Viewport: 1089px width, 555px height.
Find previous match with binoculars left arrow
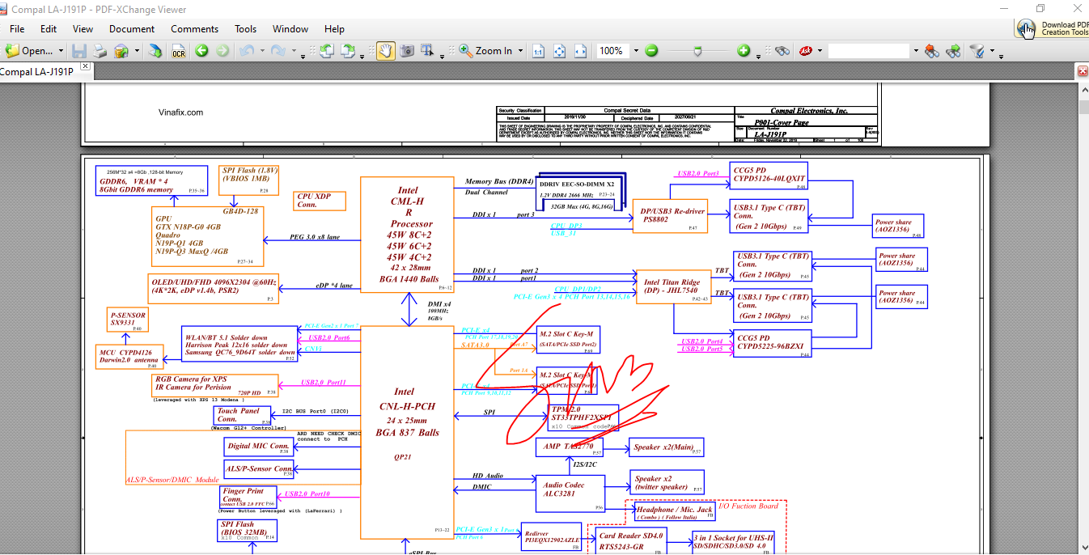click(x=932, y=51)
